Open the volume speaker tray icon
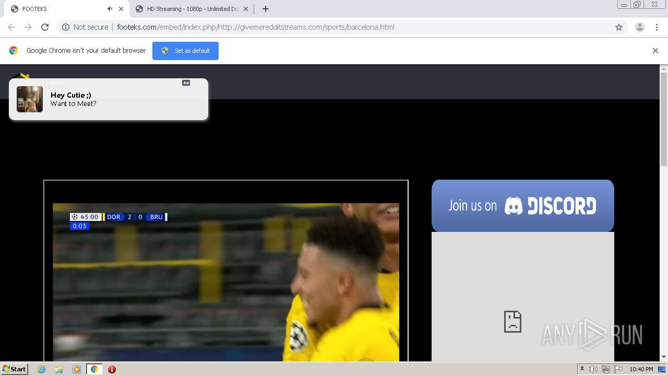Image resolution: width=668 pixels, height=376 pixels. [593, 369]
